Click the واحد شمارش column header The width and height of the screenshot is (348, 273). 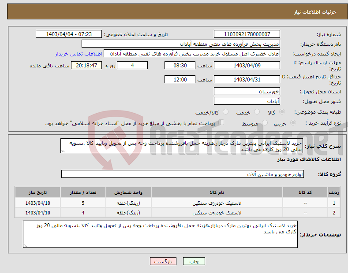(x=128, y=192)
